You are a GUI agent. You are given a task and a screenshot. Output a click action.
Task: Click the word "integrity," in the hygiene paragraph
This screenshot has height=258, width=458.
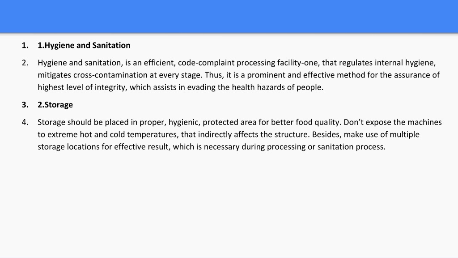(x=111, y=87)
